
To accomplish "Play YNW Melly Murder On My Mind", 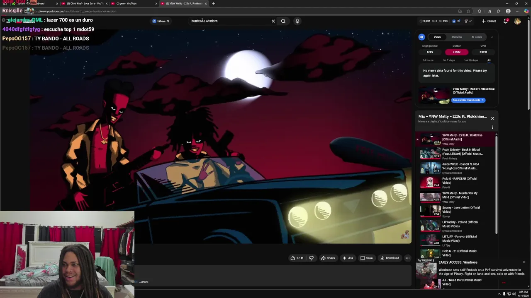I will click(x=456, y=197).
